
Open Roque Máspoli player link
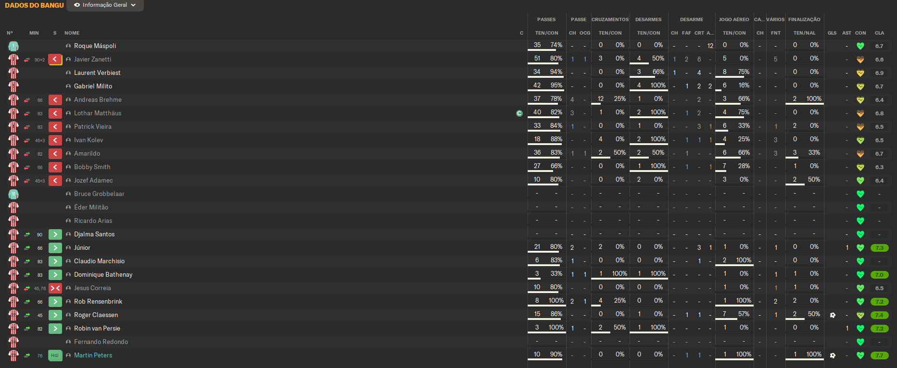click(x=95, y=46)
